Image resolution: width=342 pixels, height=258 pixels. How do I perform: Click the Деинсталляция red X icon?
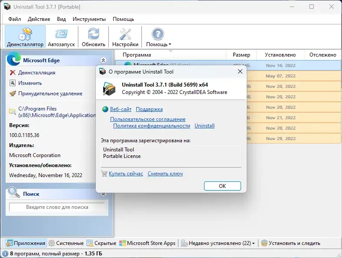click(x=13, y=73)
